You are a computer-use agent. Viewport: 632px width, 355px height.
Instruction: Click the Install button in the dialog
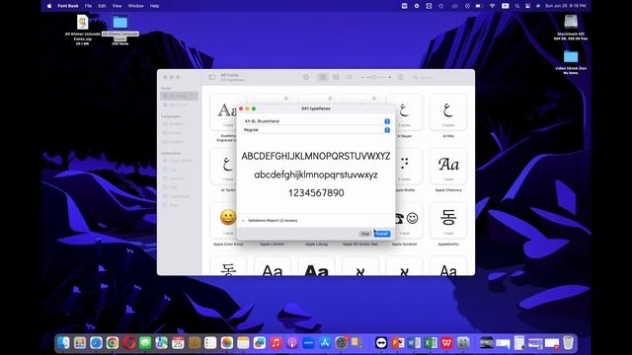[x=382, y=234]
